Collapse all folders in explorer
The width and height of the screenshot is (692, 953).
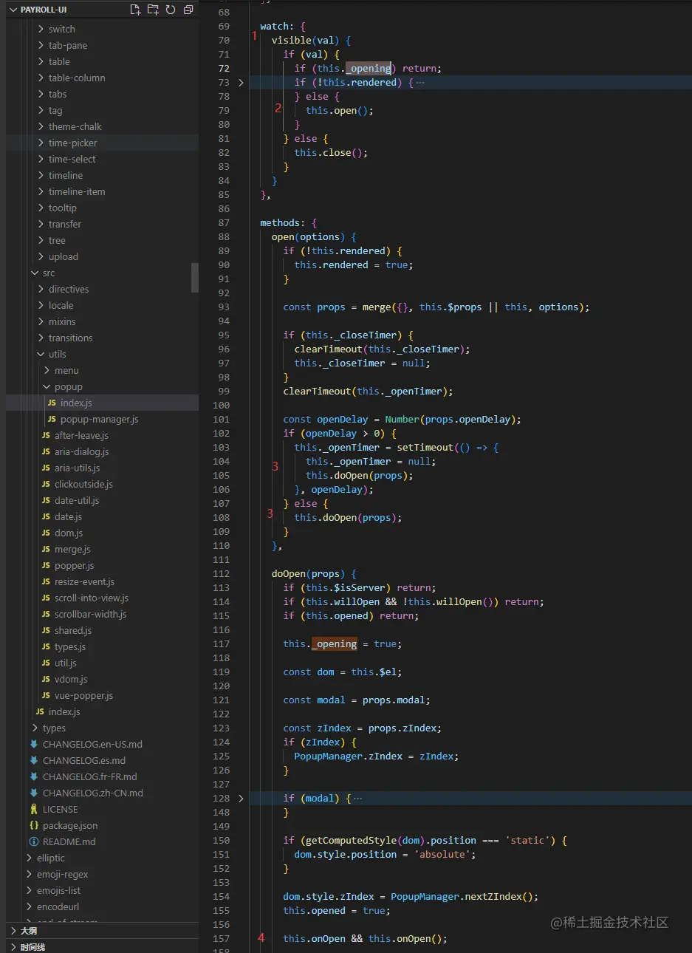point(188,10)
